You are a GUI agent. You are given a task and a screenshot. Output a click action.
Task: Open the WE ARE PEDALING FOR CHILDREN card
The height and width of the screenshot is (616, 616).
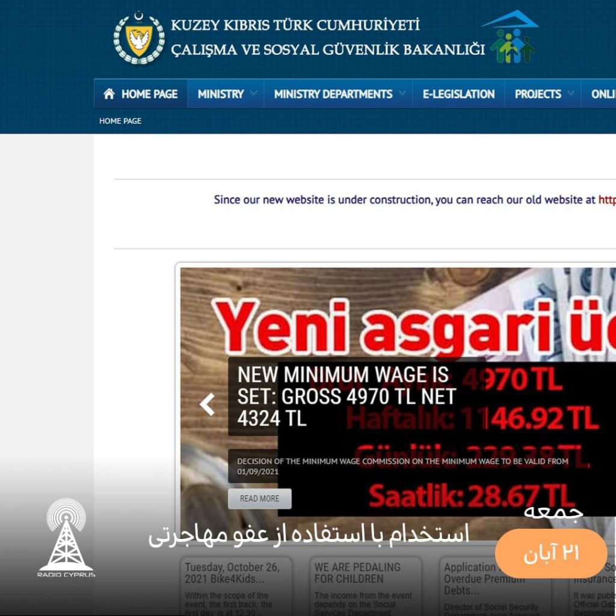(x=366, y=586)
